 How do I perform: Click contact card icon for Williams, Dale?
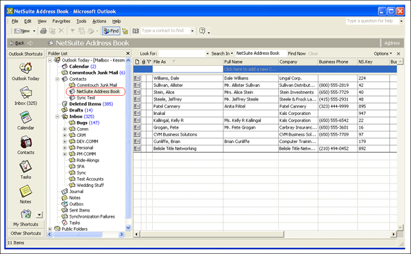click(x=137, y=78)
